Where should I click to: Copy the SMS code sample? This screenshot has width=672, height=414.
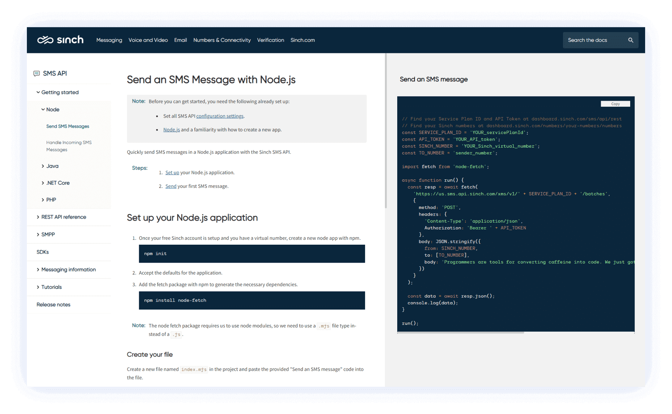coord(615,104)
